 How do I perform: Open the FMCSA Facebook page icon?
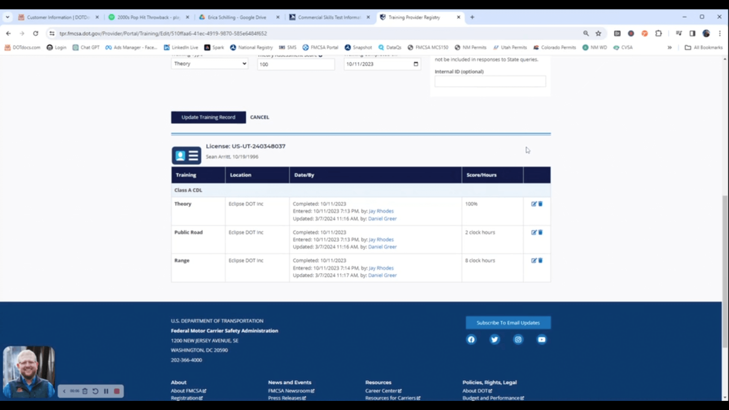coord(471,339)
